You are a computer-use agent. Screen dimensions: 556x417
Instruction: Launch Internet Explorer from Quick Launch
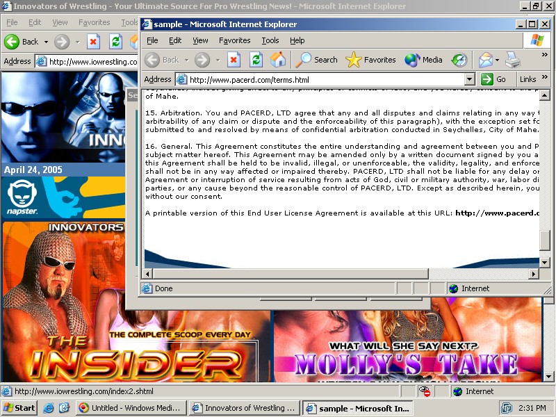tap(49, 408)
